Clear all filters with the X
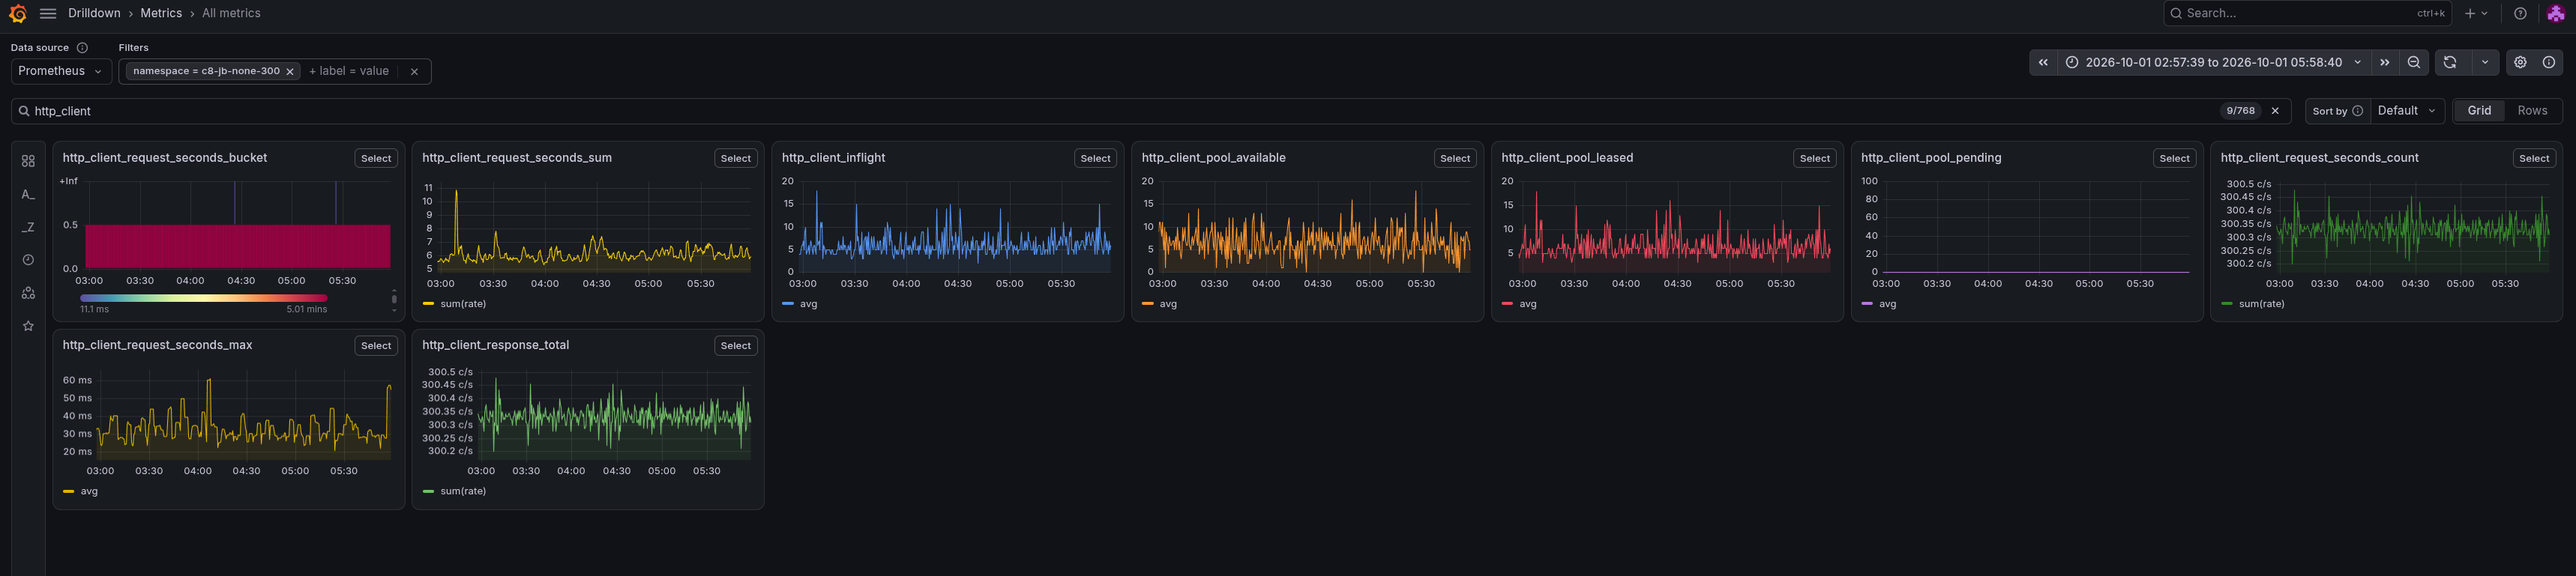The width and height of the screenshot is (2576, 576). 414,72
